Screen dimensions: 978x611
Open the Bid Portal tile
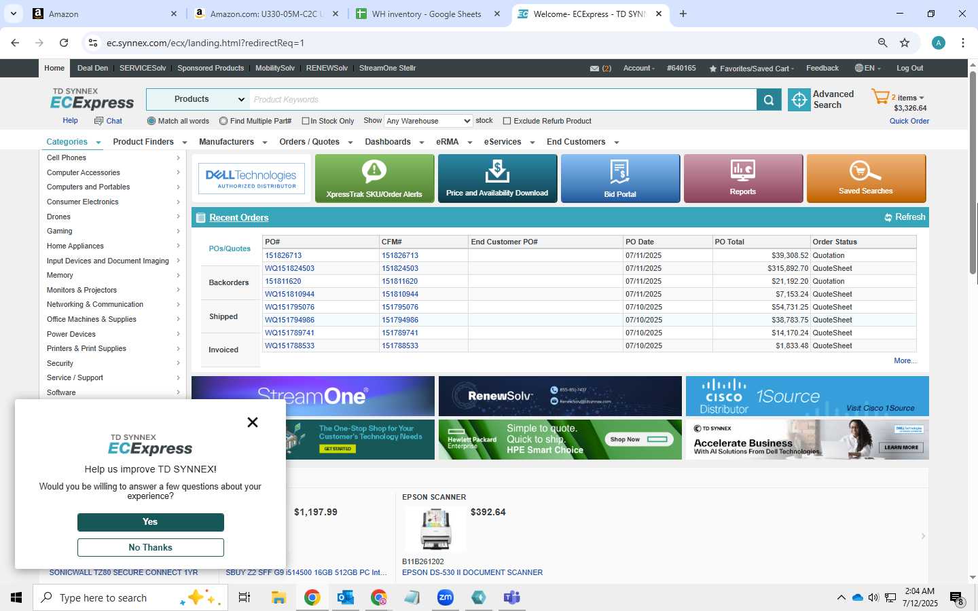click(x=620, y=179)
